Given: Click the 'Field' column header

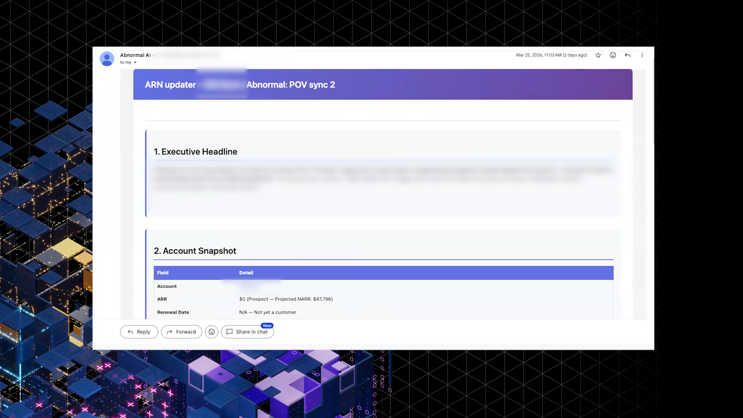Looking at the screenshot, I should (163, 273).
